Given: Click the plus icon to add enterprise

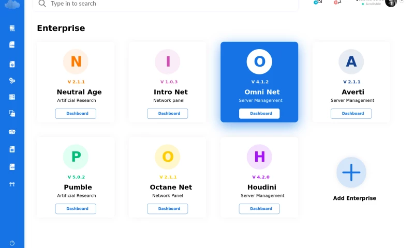Looking at the screenshot, I should 351,173.
